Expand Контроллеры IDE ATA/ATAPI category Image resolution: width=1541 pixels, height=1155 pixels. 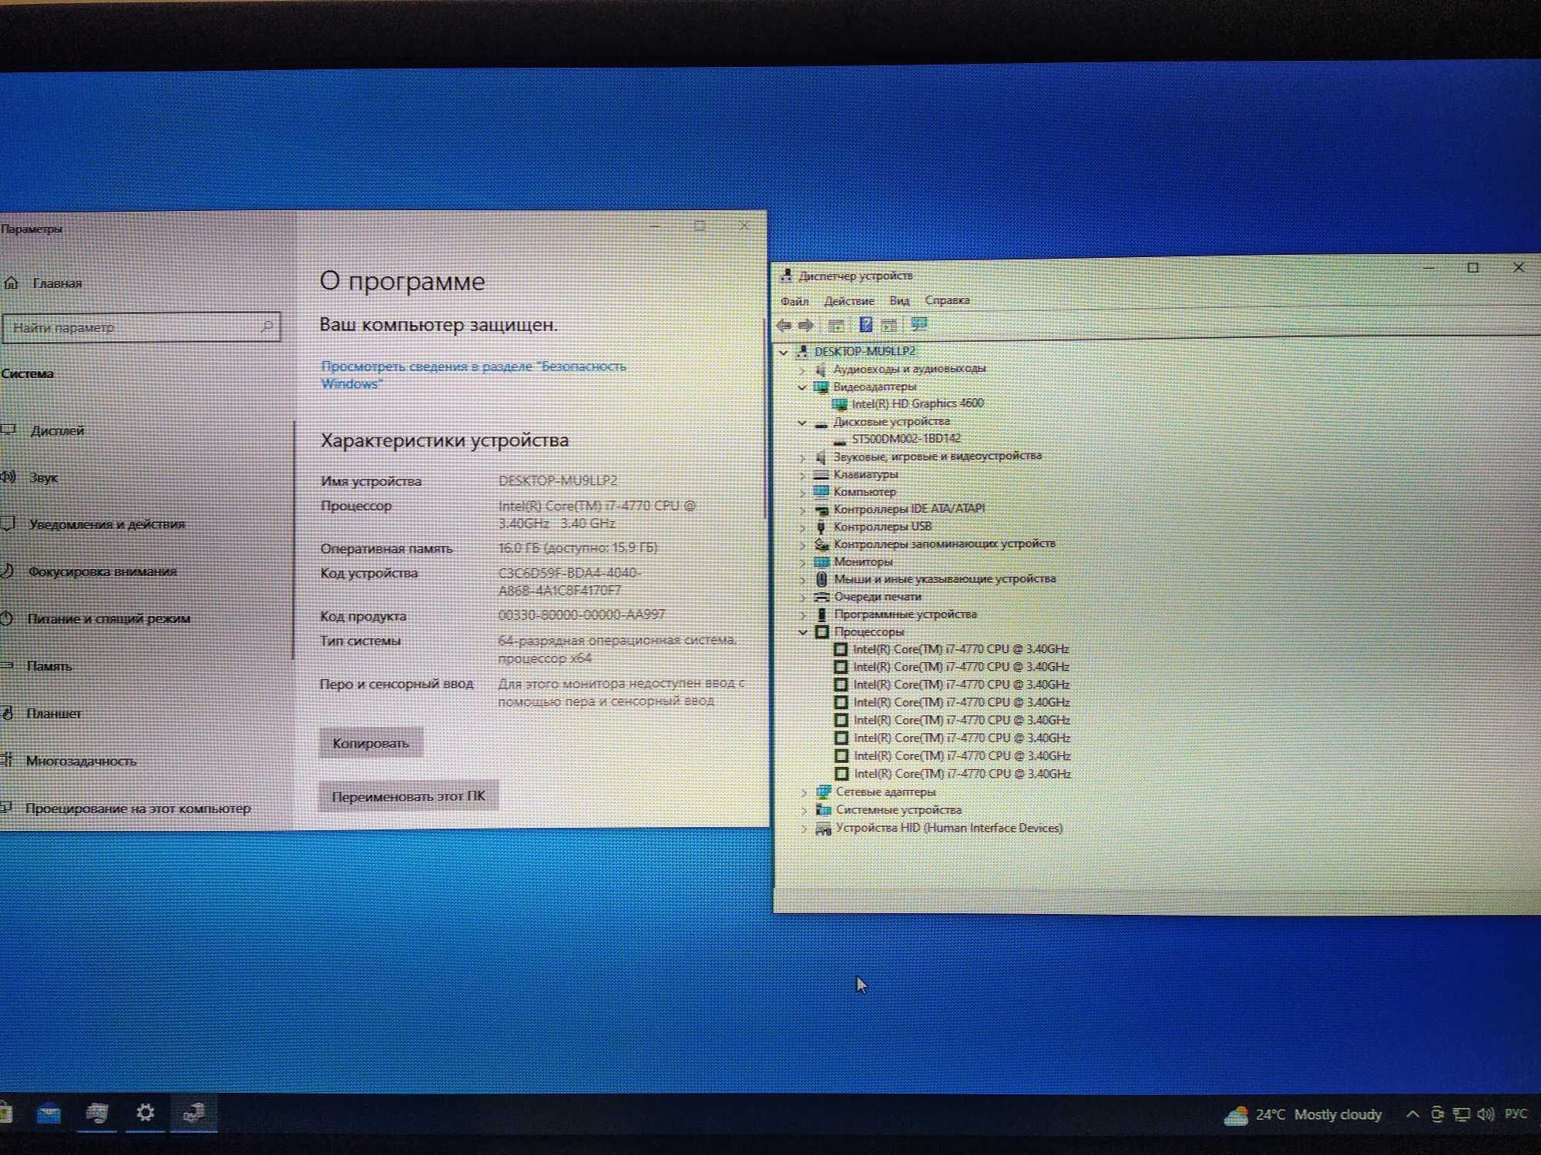[x=802, y=510]
